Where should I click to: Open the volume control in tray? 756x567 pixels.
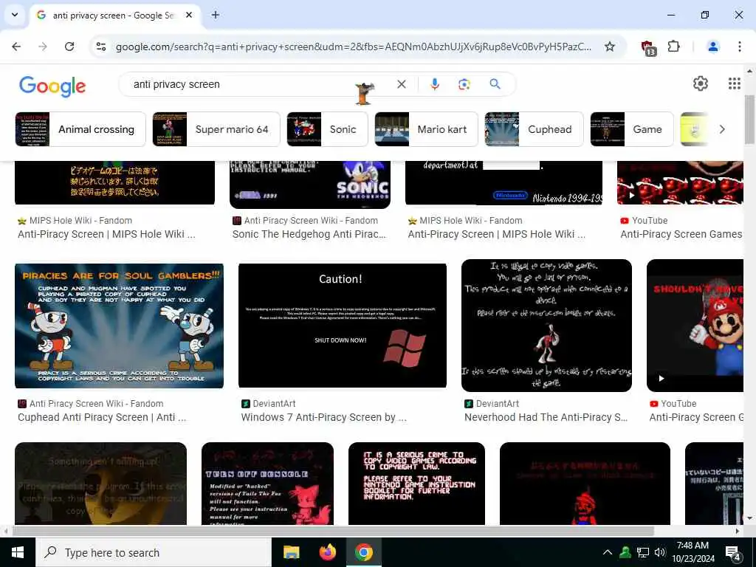pyautogui.click(x=660, y=552)
